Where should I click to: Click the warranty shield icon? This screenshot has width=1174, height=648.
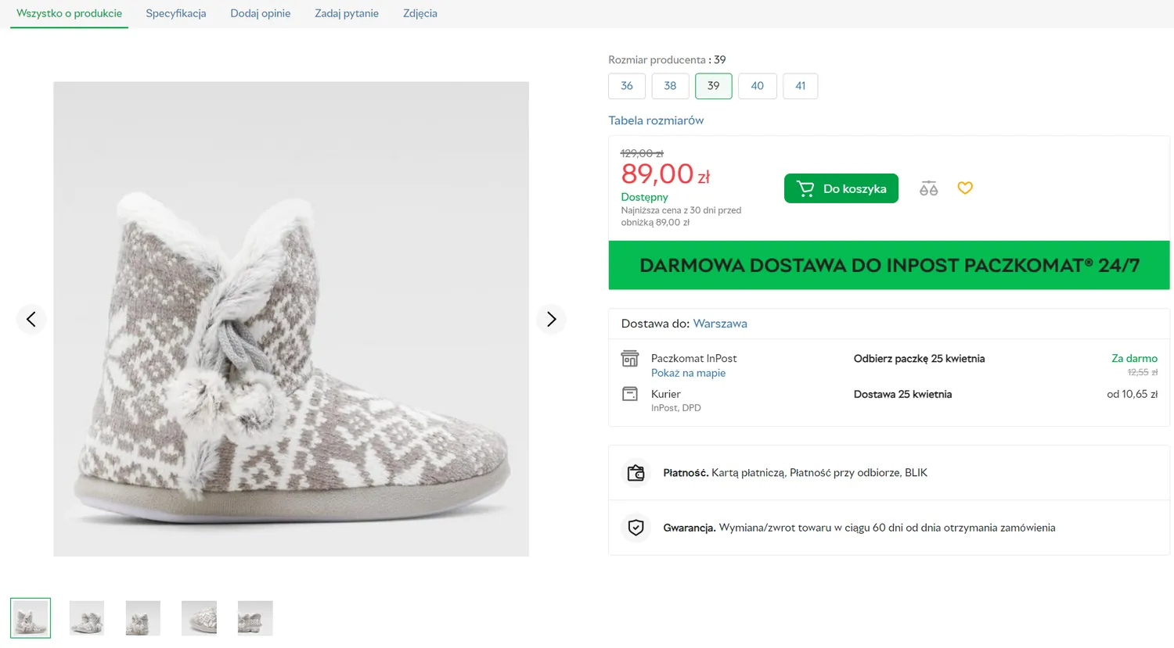click(x=636, y=528)
